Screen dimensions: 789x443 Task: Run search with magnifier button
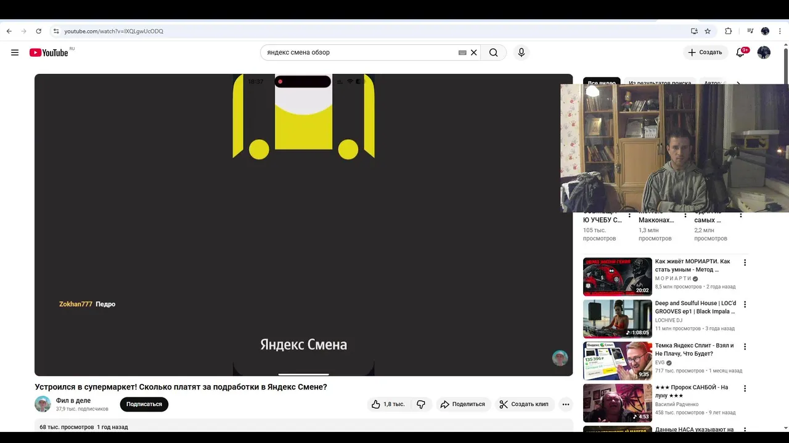[x=494, y=53]
